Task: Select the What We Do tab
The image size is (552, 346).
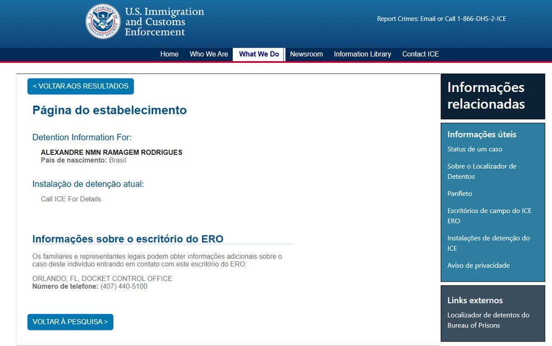Action: [257, 54]
